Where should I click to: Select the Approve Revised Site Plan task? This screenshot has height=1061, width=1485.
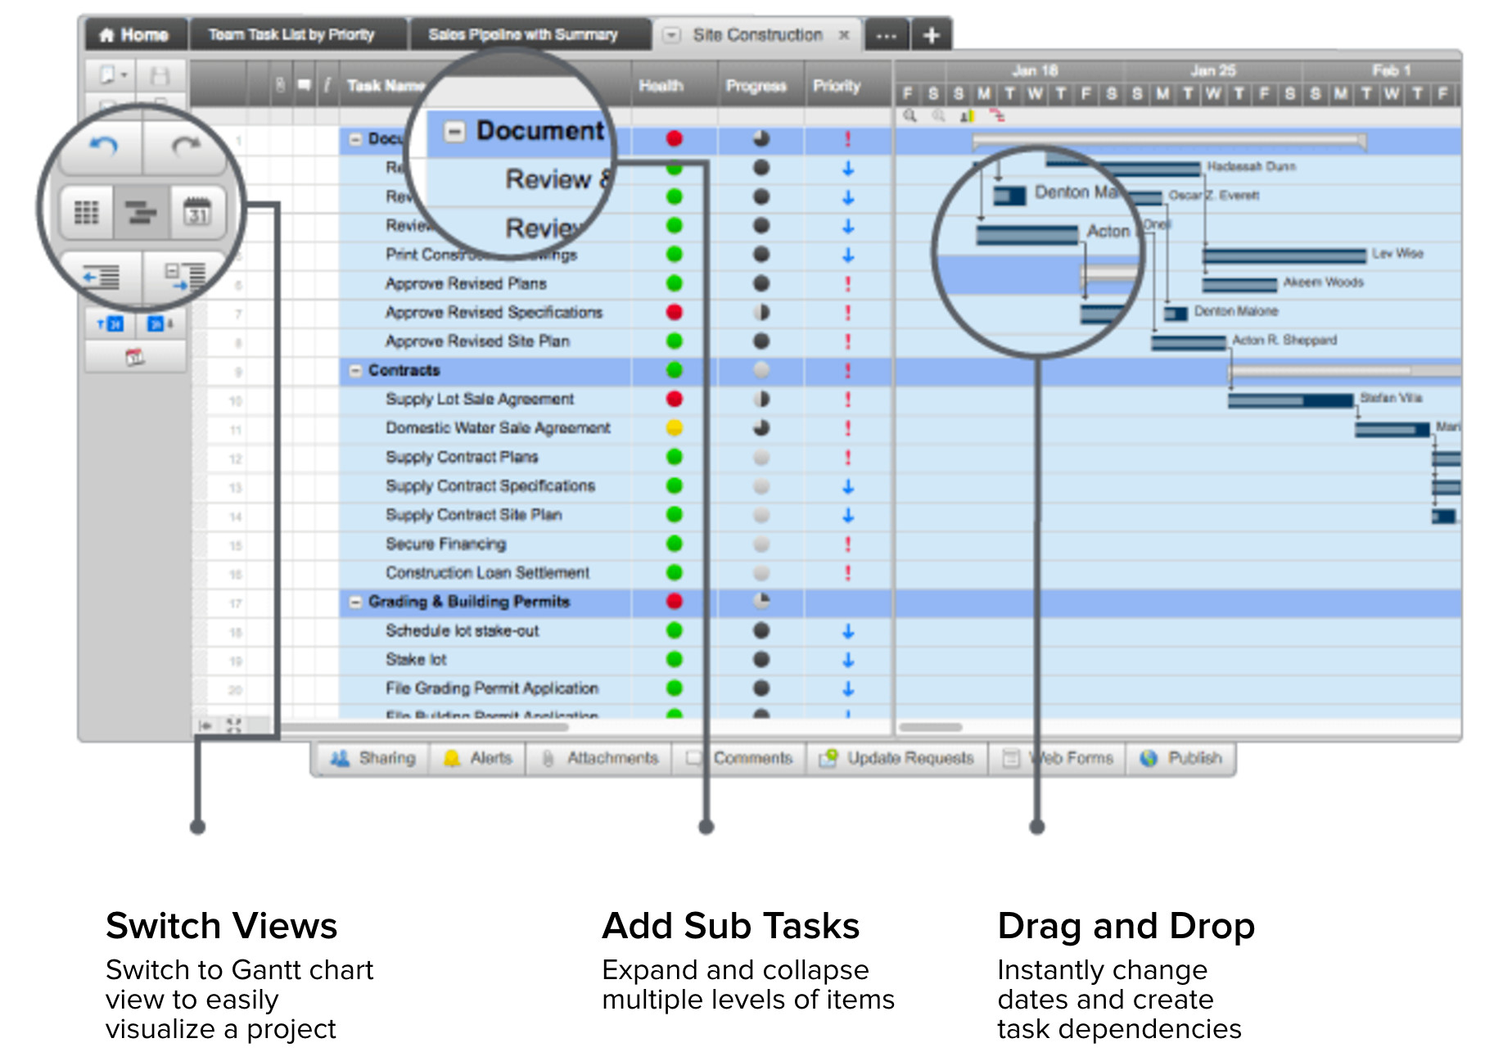[477, 341]
